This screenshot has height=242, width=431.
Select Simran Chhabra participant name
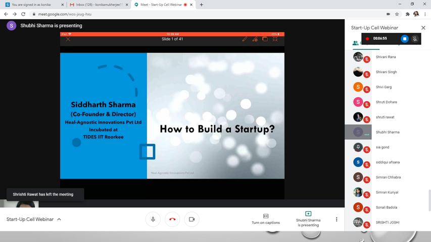(388, 177)
